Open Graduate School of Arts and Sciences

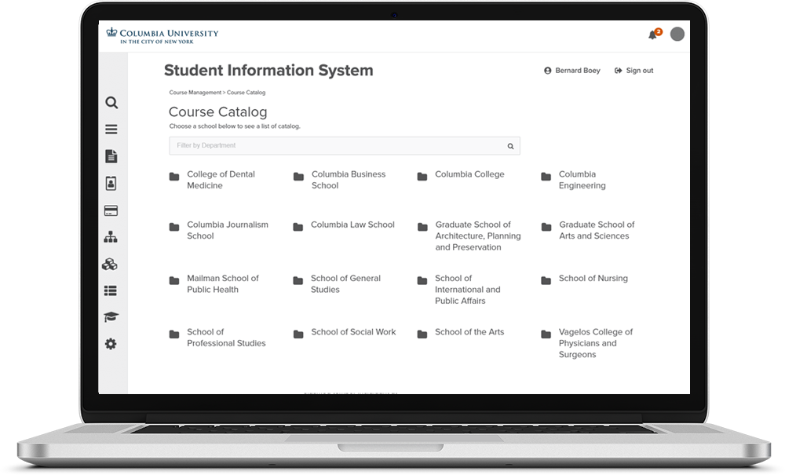pos(597,230)
